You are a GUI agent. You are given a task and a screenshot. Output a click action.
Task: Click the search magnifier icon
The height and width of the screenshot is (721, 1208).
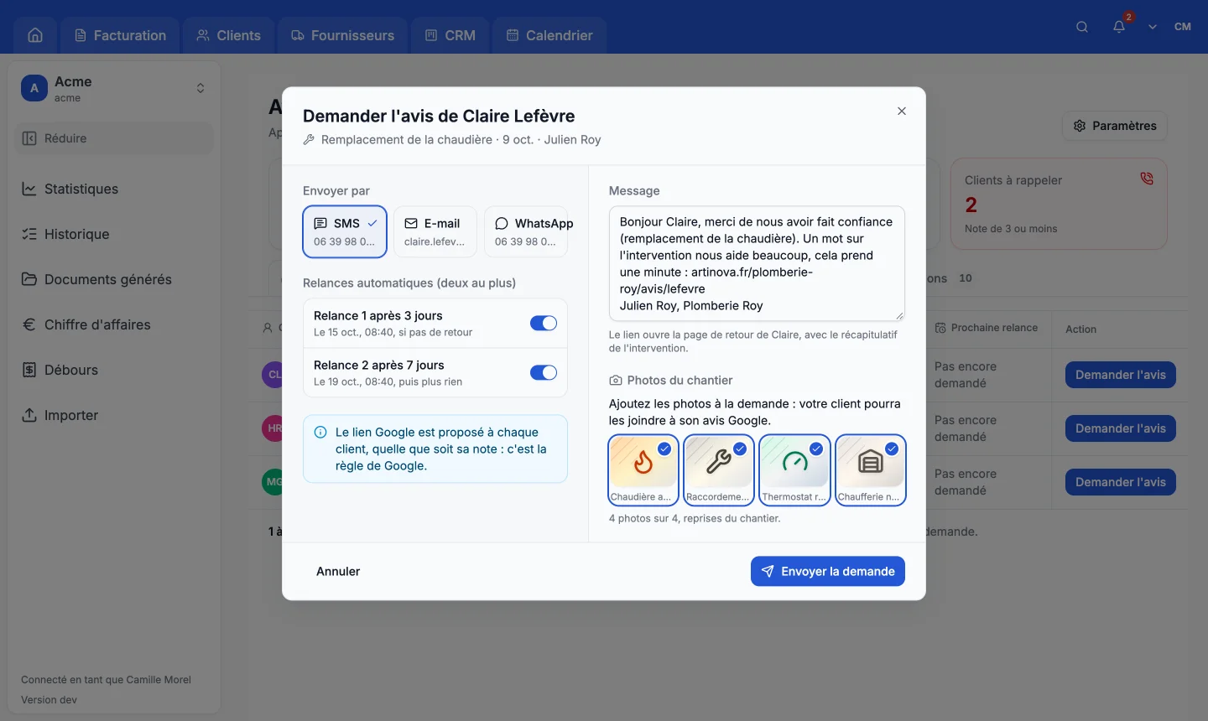click(x=1082, y=27)
